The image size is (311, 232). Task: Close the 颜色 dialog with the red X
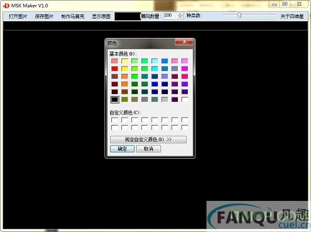[184, 42]
